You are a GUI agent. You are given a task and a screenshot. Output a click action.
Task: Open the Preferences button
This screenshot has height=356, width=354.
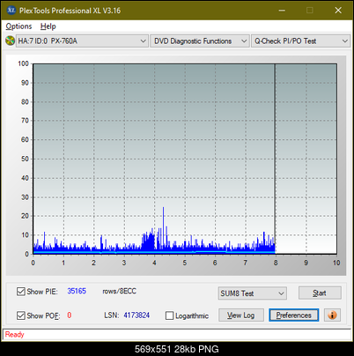coord(294,315)
